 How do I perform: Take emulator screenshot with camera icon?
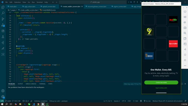[x=185, y=28]
